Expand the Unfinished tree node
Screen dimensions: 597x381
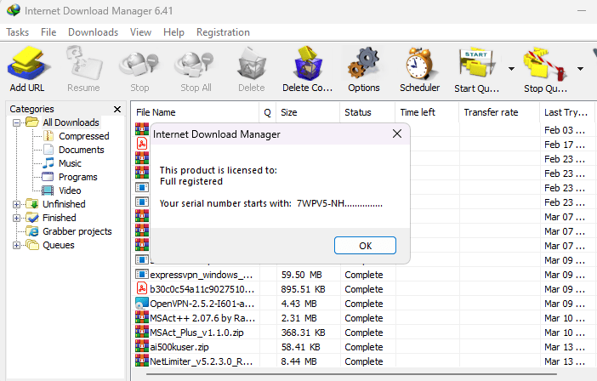click(x=17, y=204)
